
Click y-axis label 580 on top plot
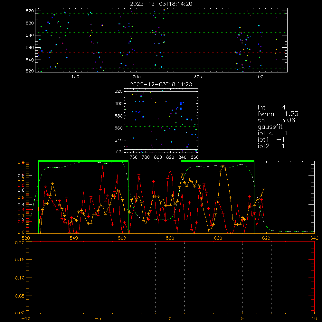(x=30, y=35)
